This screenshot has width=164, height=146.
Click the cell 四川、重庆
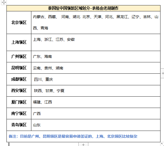click(x=96, y=79)
